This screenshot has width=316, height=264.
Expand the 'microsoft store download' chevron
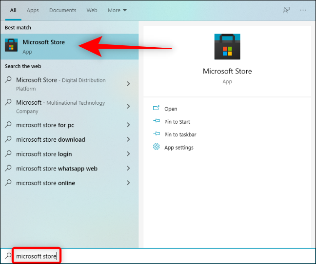pos(128,139)
